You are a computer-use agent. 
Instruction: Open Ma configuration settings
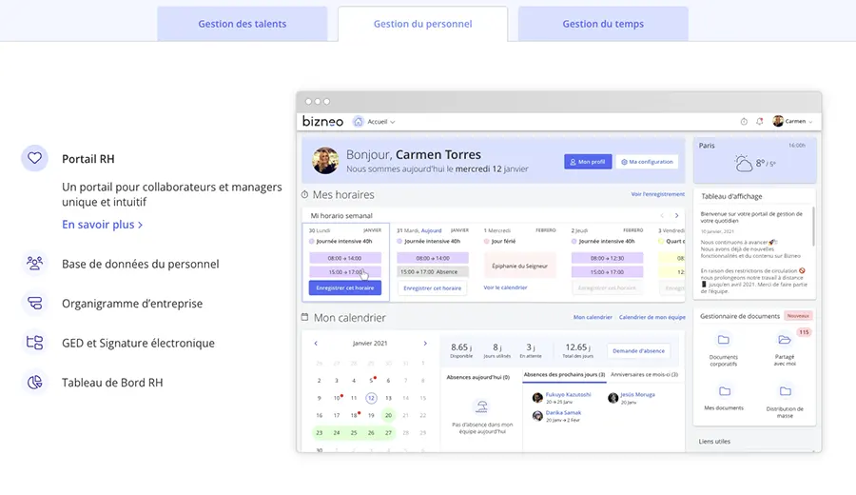(x=647, y=162)
